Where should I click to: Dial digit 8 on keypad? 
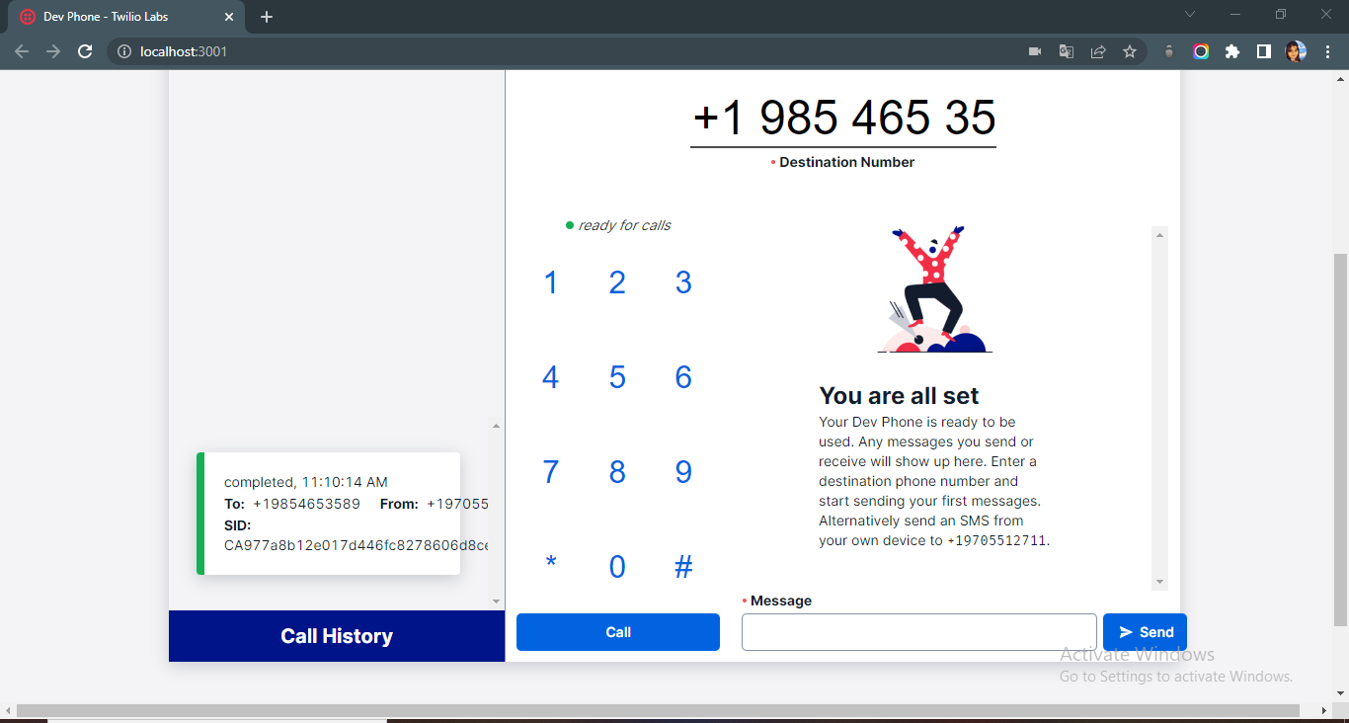pyautogui.click(x=617, y=472)
